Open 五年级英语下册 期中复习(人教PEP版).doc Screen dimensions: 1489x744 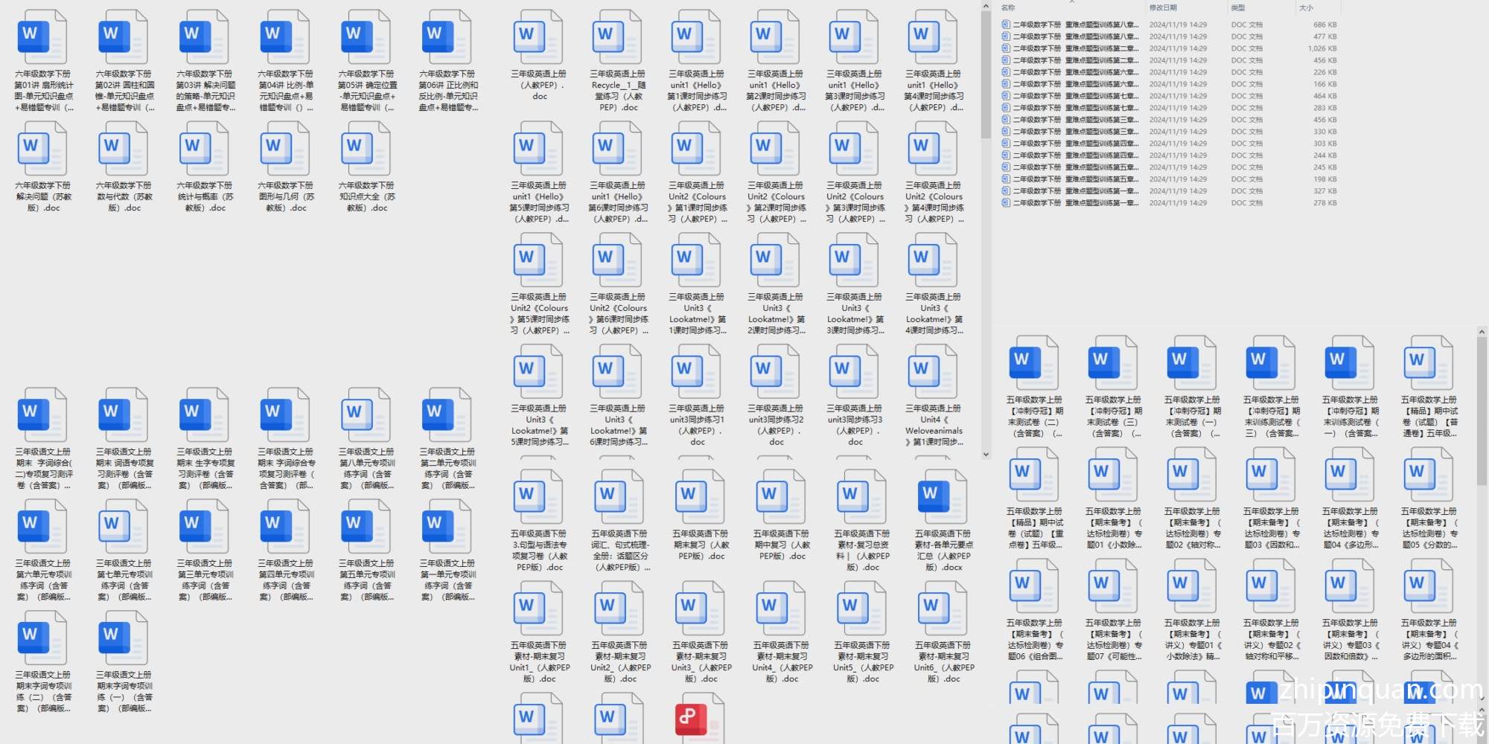click(781, 516)
